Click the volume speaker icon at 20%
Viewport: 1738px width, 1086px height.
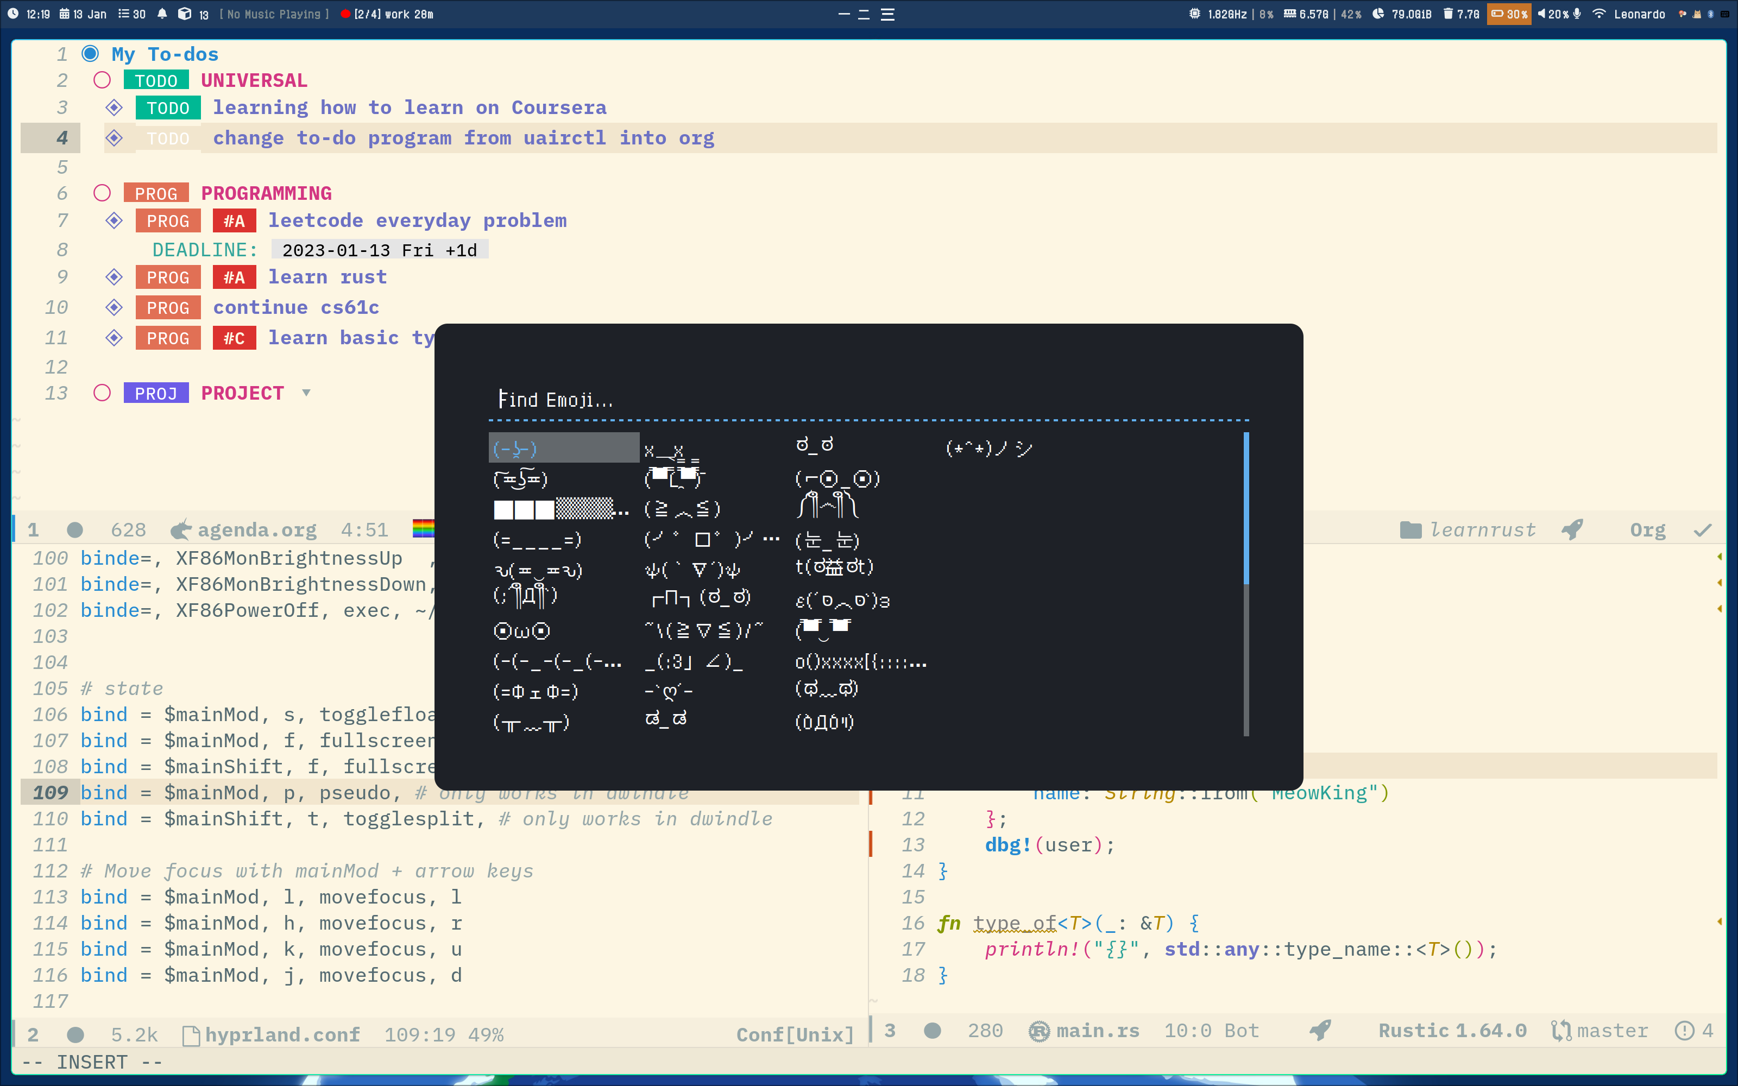[1541, 14]
